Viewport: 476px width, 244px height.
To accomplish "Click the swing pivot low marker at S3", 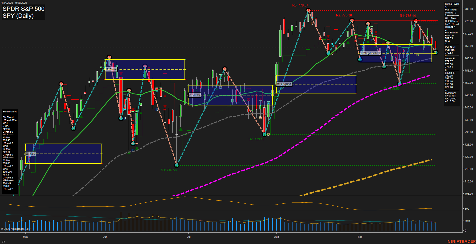I will (x=177, y=165).
